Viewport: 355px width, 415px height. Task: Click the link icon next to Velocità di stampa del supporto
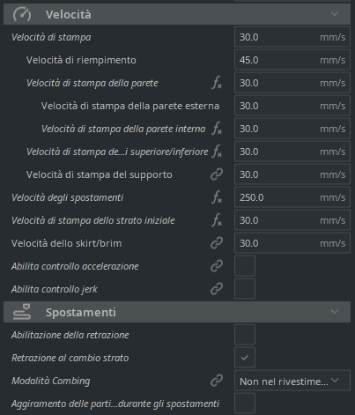click(x=217, y=174)
